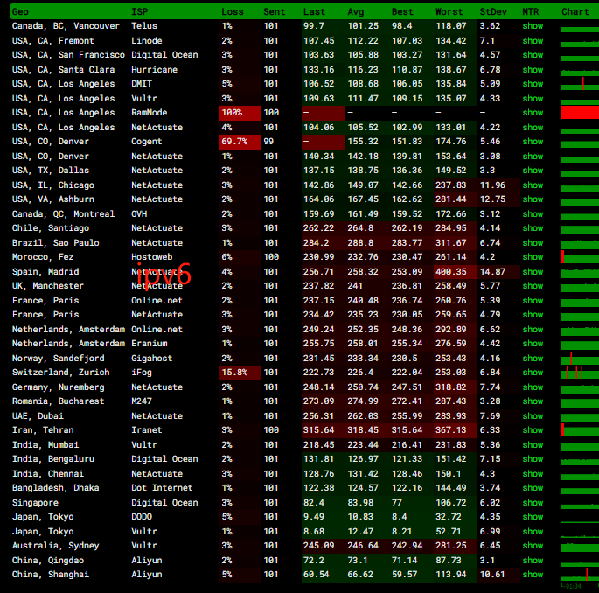Click the chart for Los Angeles DMIT
This screenshot has height=593, width=599.
tap(580, 84)
